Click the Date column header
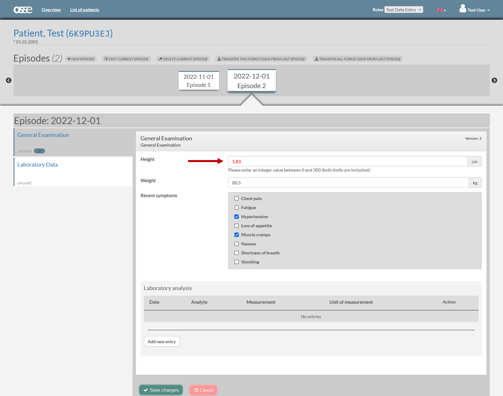The height and width of the screenshot is (396, 503). pyautogui.click(x=154, y=302)
